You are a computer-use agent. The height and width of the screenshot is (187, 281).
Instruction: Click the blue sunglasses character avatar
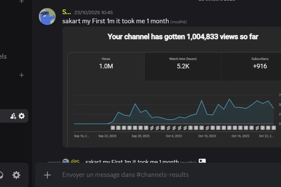tap(47, 16)
